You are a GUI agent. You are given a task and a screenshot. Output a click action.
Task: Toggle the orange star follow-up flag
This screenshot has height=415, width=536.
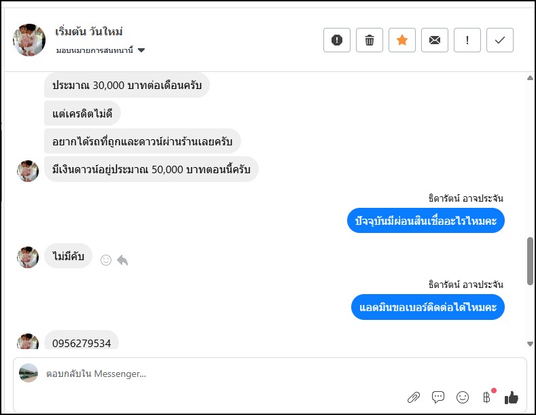click(402, 40)
